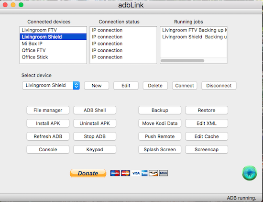Open the Keypad window
Screen dimensions: 263x202
[95, 149]
